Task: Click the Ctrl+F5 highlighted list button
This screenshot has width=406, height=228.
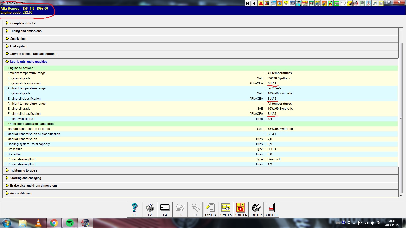Action: pyautogui.click(x=226, y=210)
